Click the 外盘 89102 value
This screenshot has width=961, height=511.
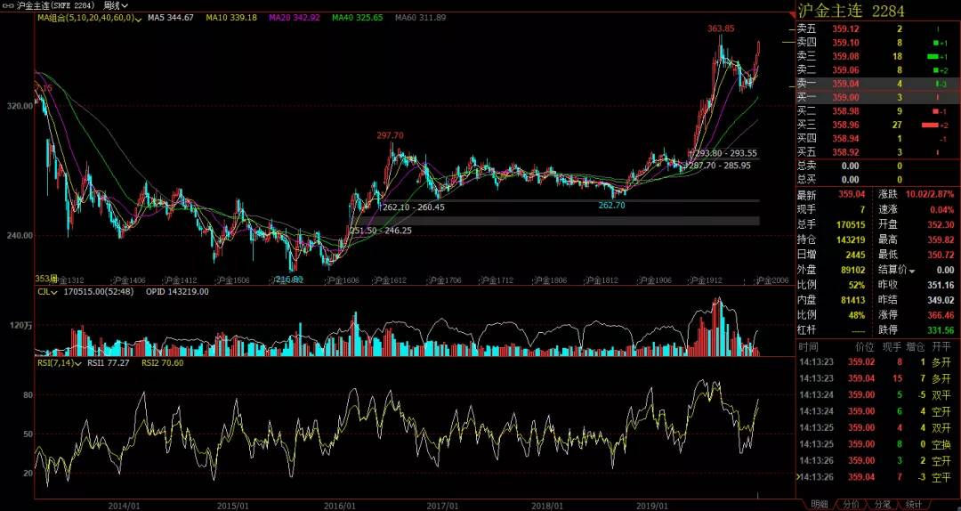click(852, 271)
